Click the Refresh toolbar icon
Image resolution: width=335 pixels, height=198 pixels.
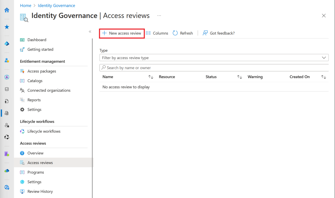175,33
